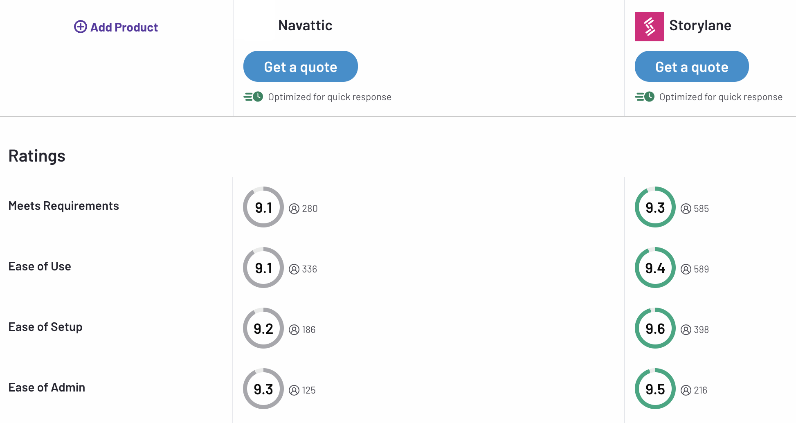Click Navattic's 9.1 Meets Requirements score
The width and height of the screenshot is (796, 423).
(x=263, y=207)
